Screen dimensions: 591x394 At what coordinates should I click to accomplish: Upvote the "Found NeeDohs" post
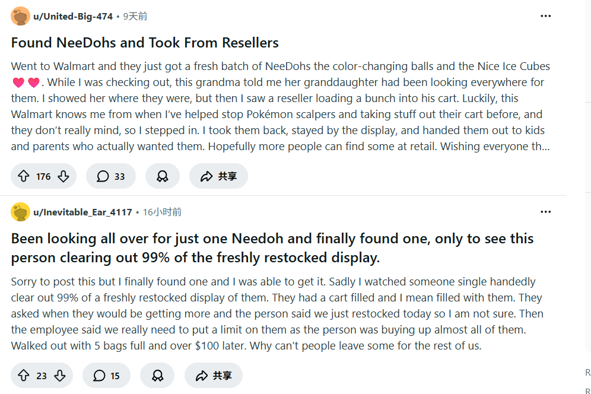[x=24, y=176]
